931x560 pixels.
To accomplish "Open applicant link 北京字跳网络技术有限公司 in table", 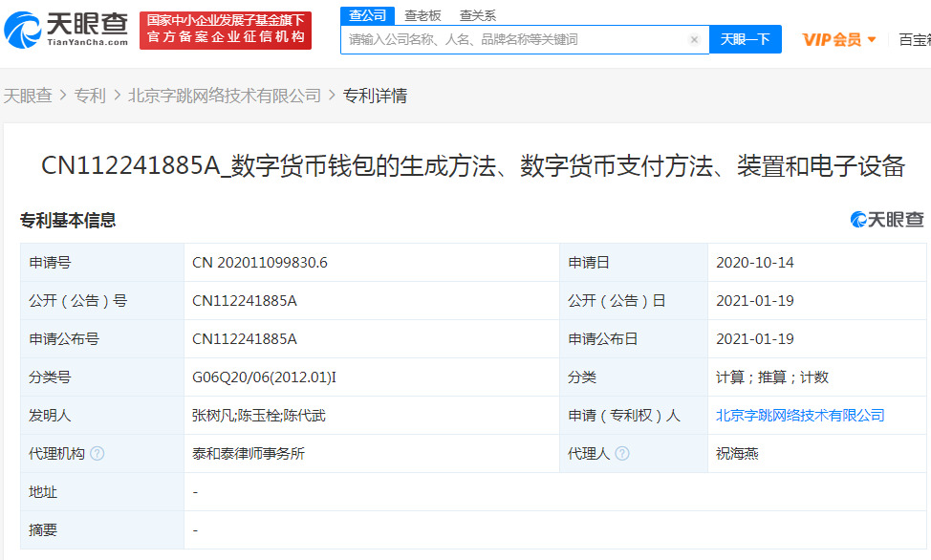I will coord(800,416).
